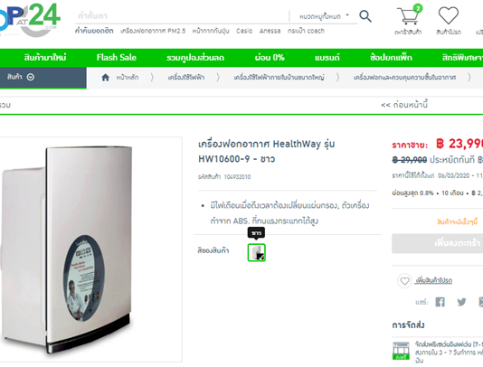The height and width of the screenshot is (367, 483).
Task: Go back via ก่อนหน้านี้ link
Action: (404, 105)
